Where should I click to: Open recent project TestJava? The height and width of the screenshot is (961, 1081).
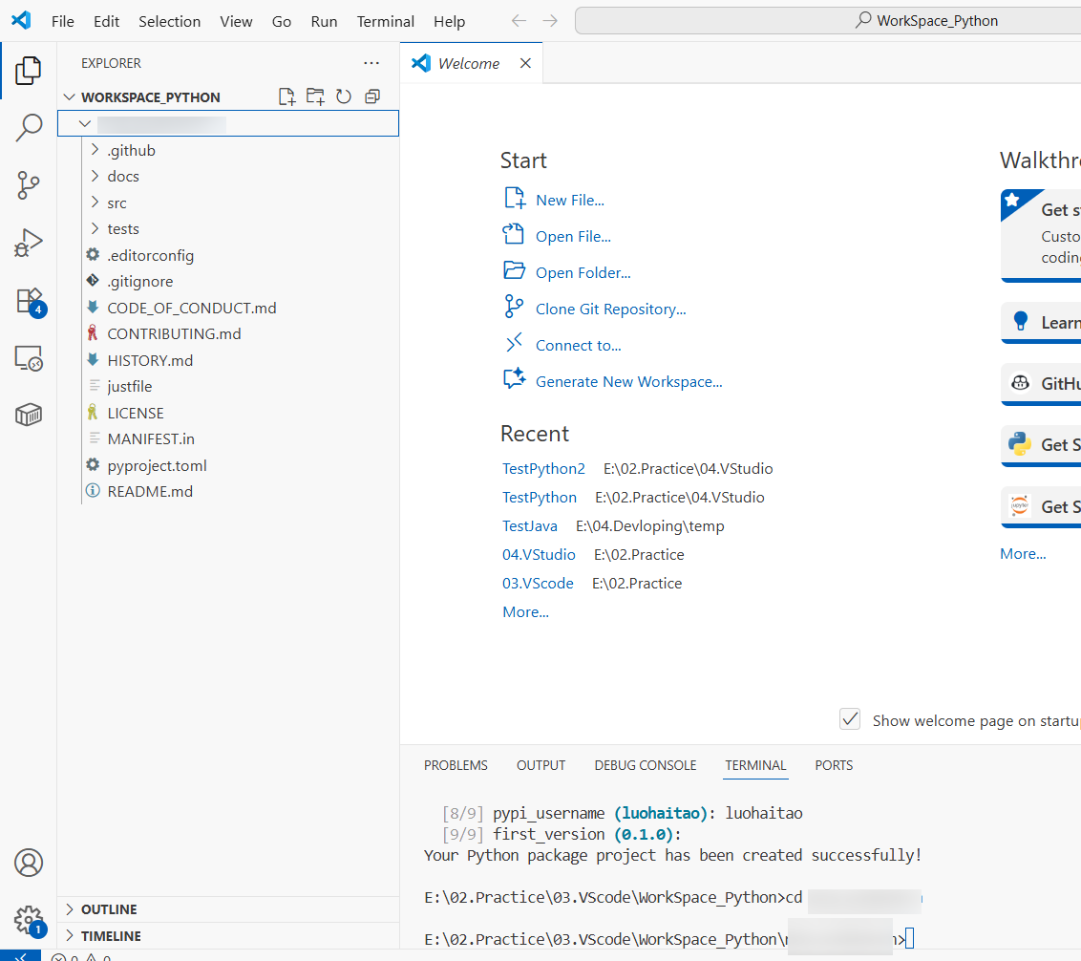[x=529, y=525]
